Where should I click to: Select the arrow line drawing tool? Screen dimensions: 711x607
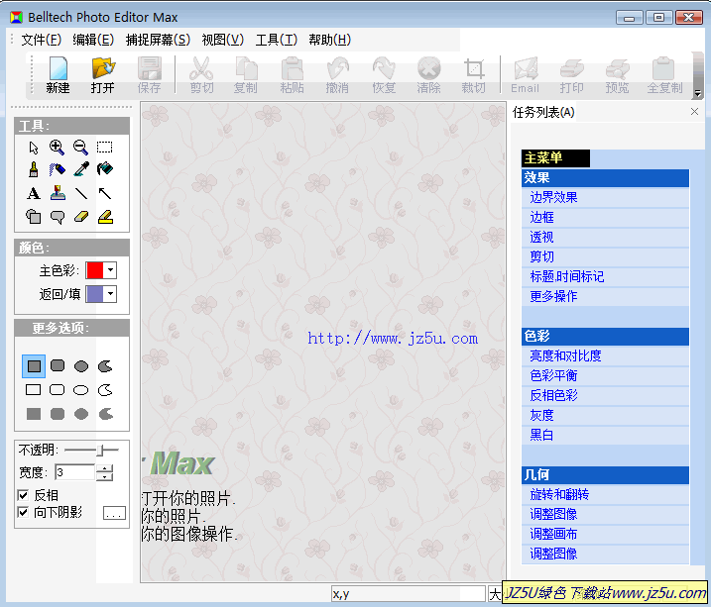click(105, 194)
